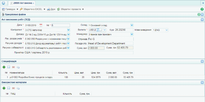Screen dimensions: 205x102
Task: Click copy row icon in Специфікація
Action: coord(18,67)
